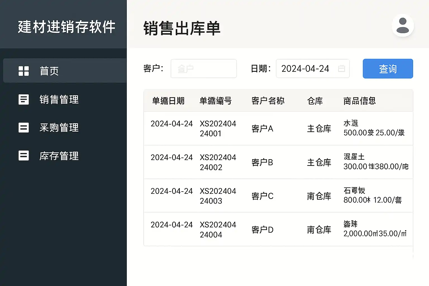Click the 单据编号 column header
This screenshot has width=429, height=286.
click(215, 101)
